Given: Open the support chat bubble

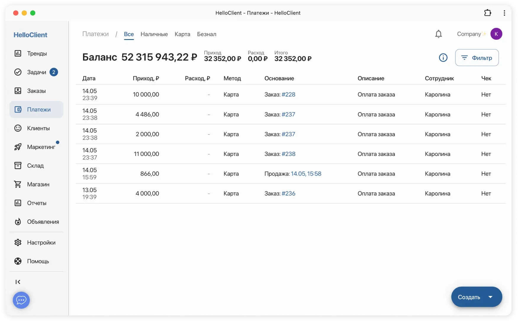Looking at the screenshot, I should click(21, 300).
